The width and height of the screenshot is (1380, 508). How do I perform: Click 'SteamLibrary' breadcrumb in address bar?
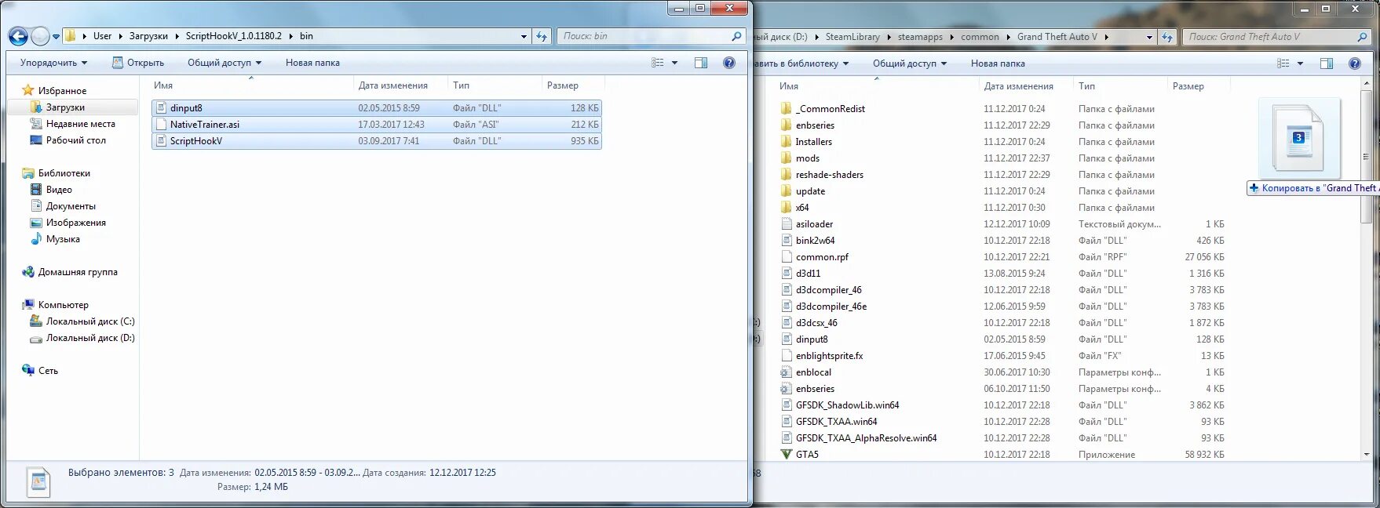tap(852, 37)
